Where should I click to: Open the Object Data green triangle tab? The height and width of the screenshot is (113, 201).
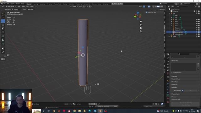click(168, 95)
